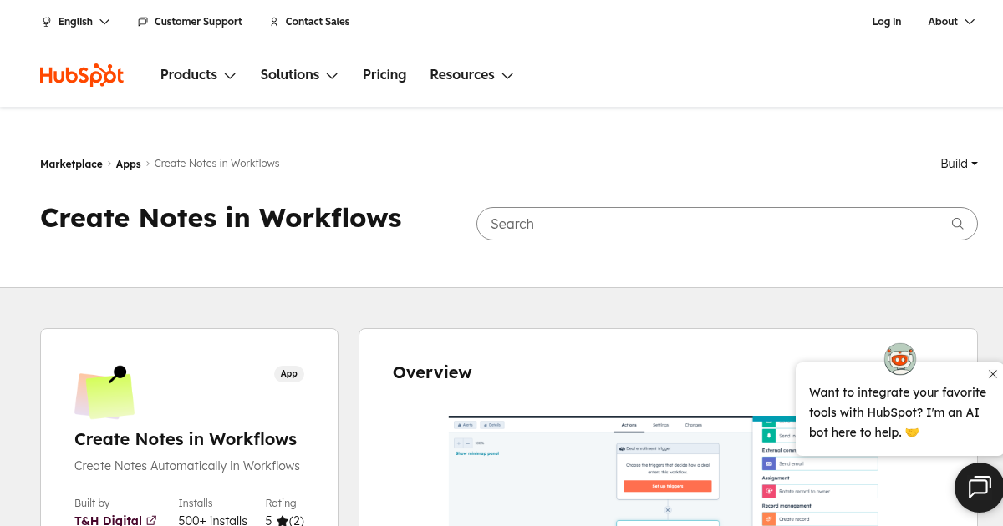This screenshot has width=1003, height=526.
Task: Go to Apps breadcrumb
Action: tap(128, 164)
